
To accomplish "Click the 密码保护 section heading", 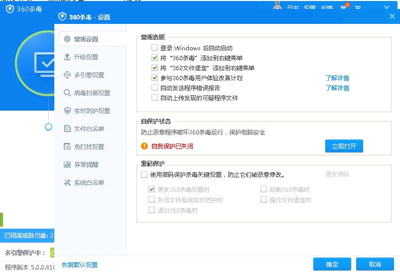I will coord(153,163).
